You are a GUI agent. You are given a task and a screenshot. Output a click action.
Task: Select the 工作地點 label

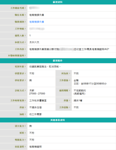(20, 29)
